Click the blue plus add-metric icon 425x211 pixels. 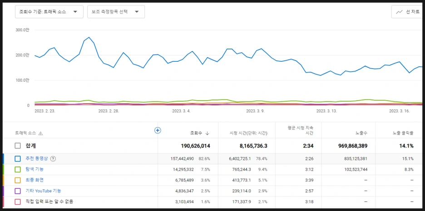click(158, 130)
